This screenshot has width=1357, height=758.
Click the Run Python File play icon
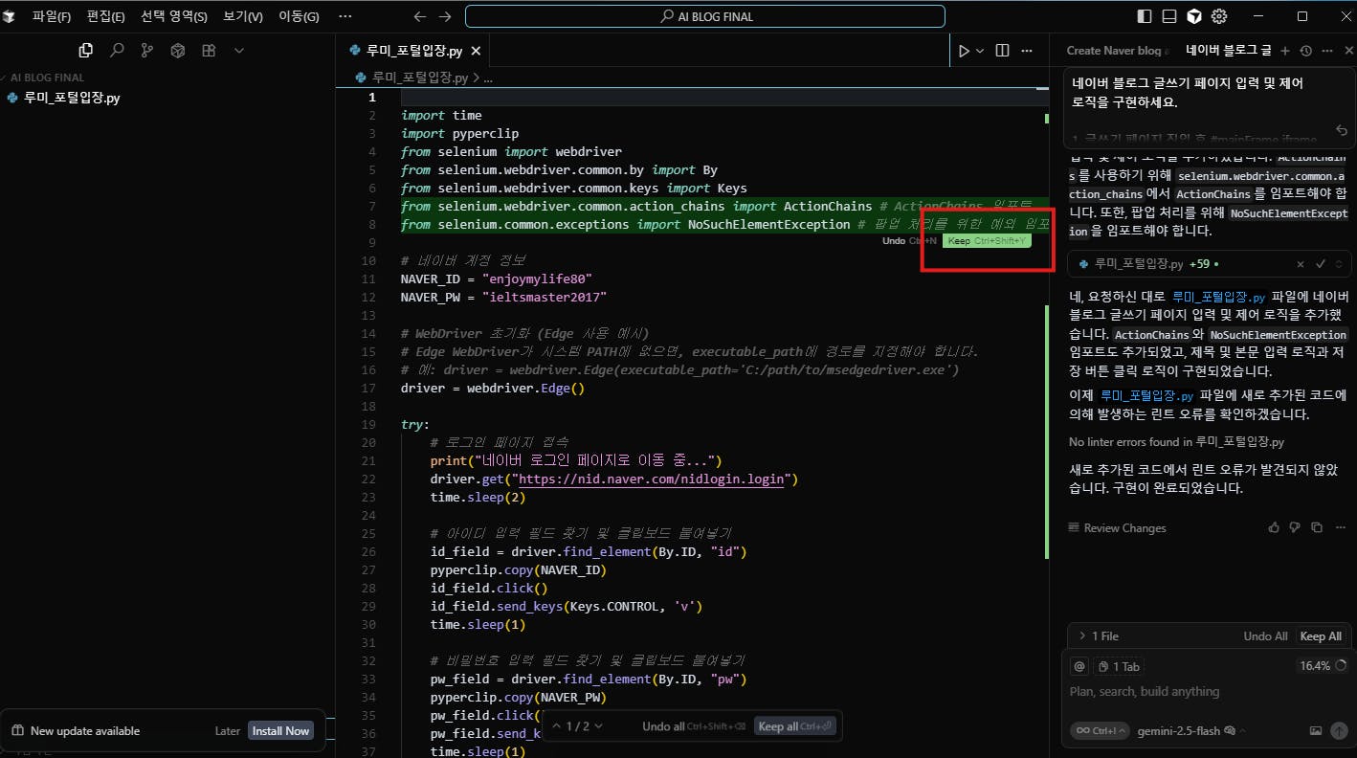[964, 51]
